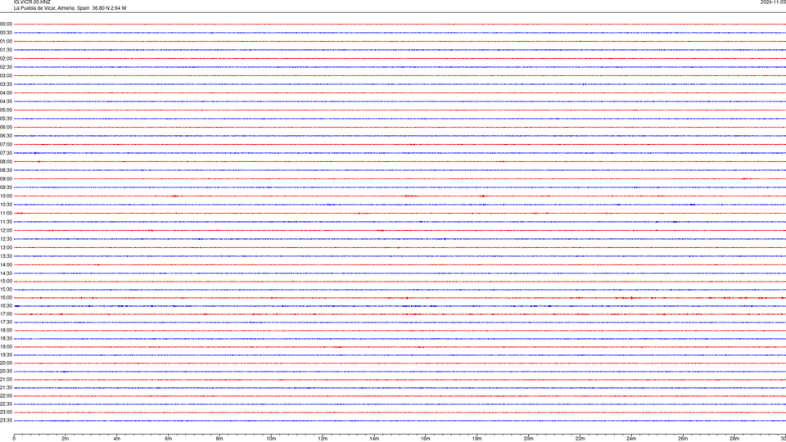
Task: Click the 14m tick label on axis
Action: 374,439
